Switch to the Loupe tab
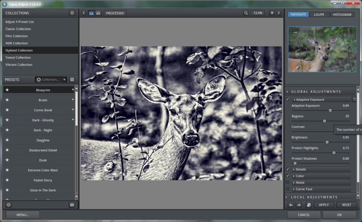362x222 pixels. click(x=319, y=14)
